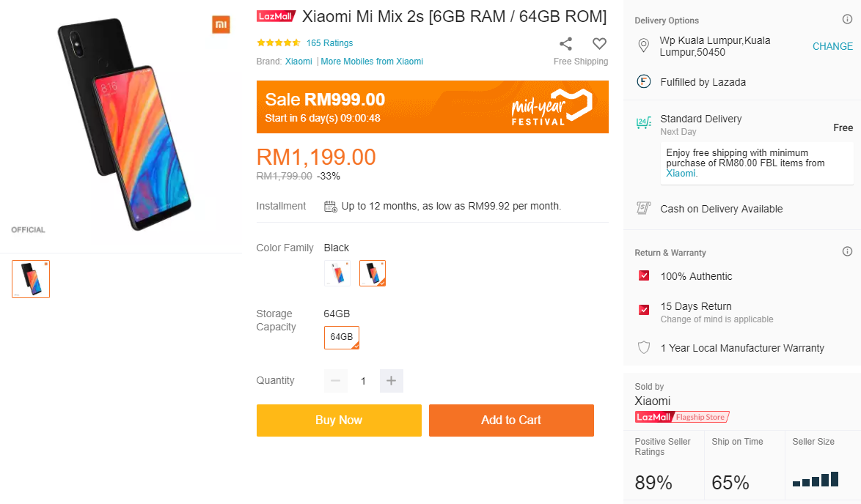Image resolution: width=861 pixels, height=504 pixels.
Task: Click the share icon
Action: click(565, 43)
